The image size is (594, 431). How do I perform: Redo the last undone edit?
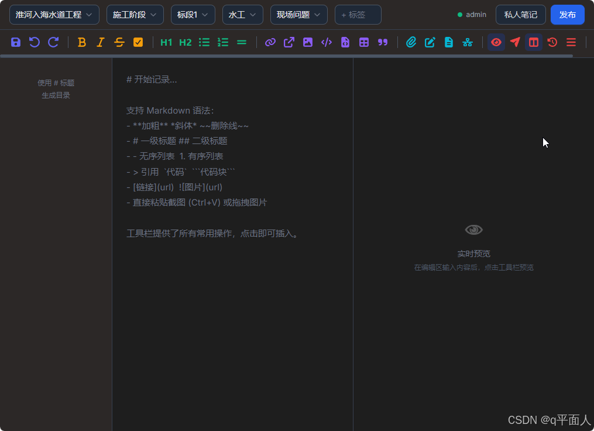point(53,42)
